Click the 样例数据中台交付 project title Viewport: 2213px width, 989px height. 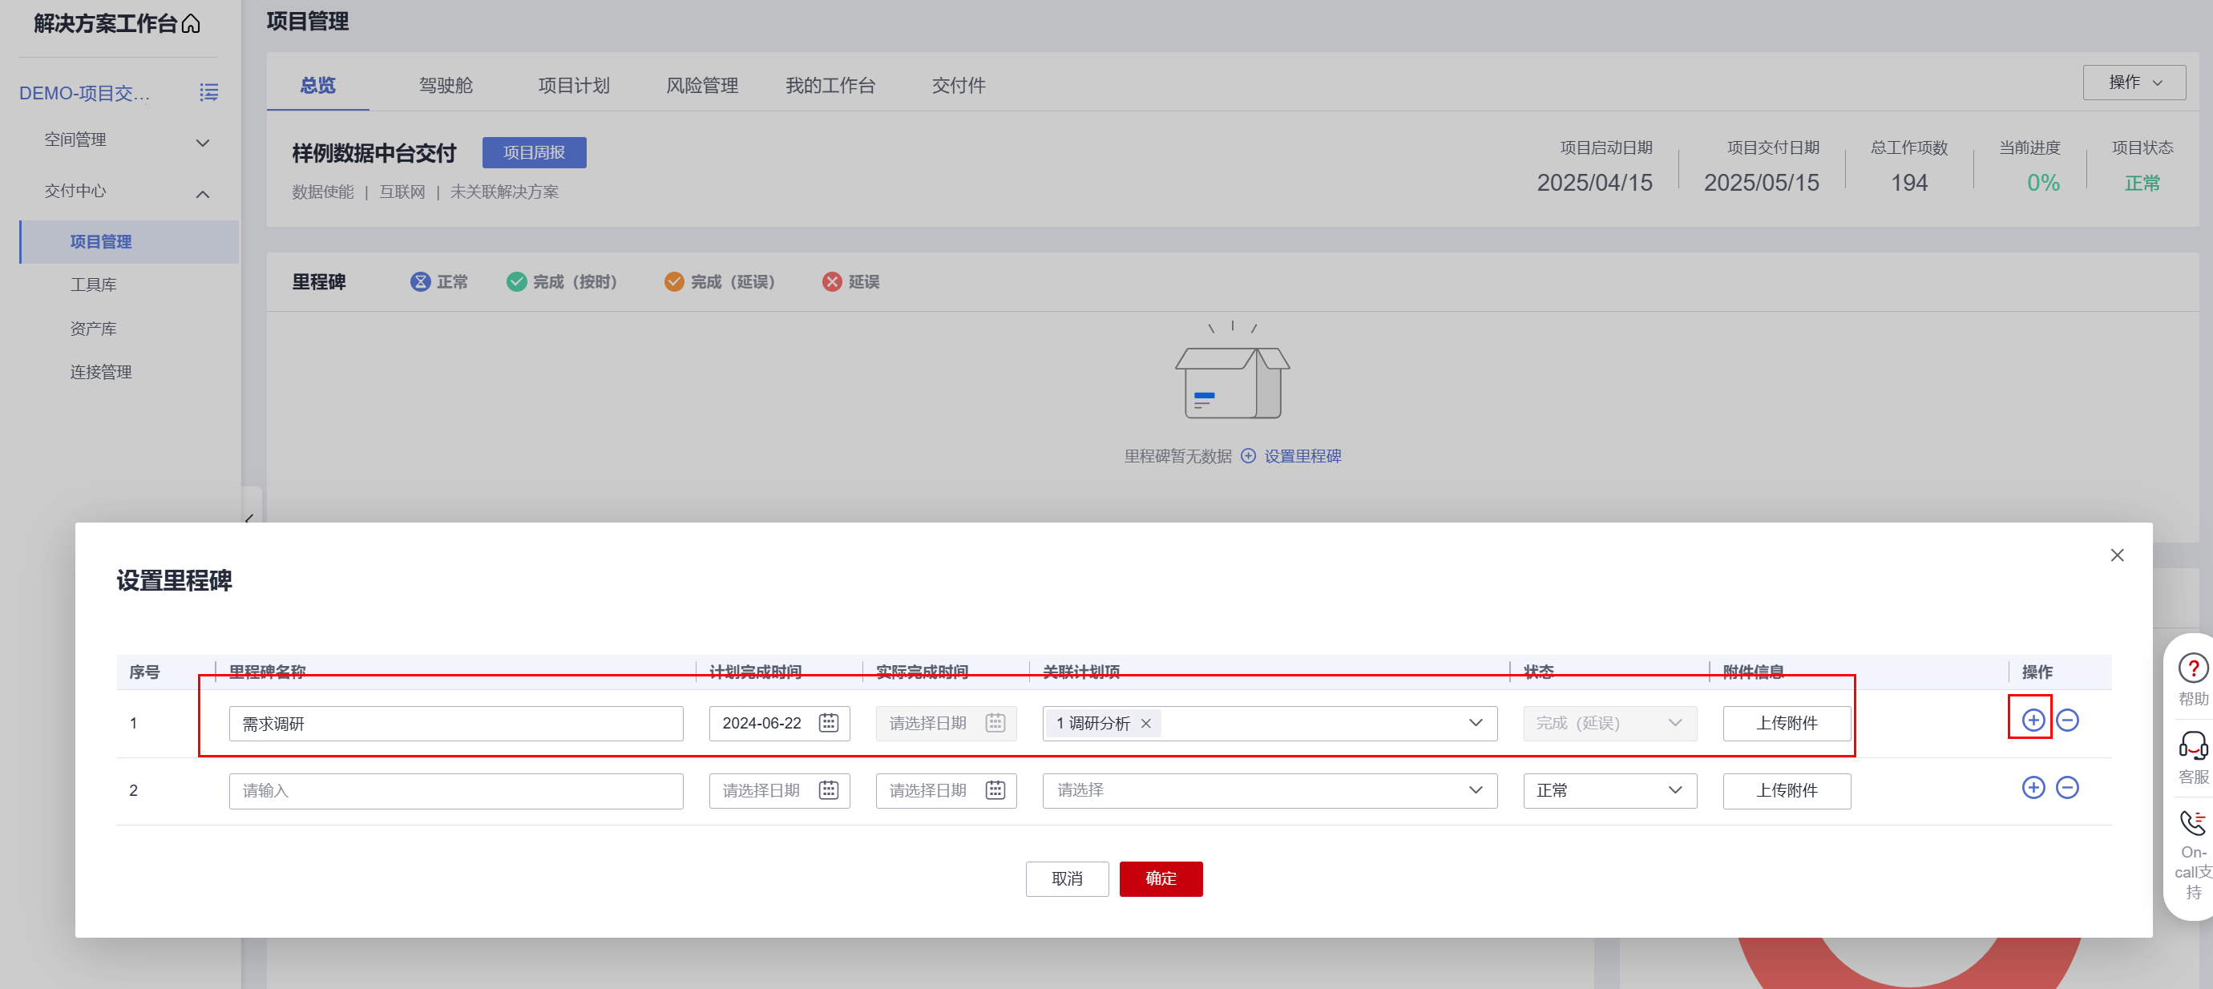click(x=374, y=153)
